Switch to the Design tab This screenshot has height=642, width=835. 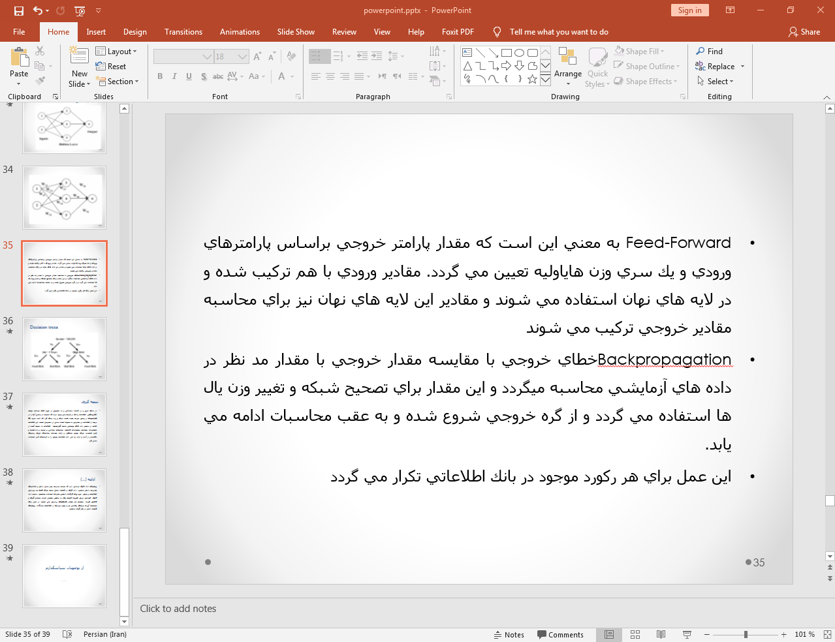click(x=135, y=32)
